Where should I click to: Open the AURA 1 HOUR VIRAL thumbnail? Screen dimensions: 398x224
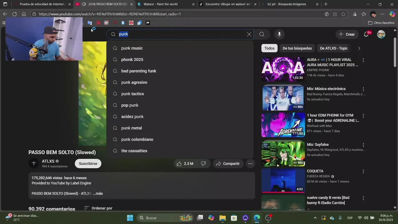pyautogui.click(x=283, y=69)
